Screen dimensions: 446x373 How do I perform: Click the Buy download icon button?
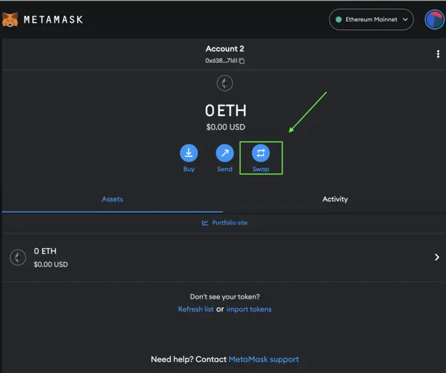(189, 153)
